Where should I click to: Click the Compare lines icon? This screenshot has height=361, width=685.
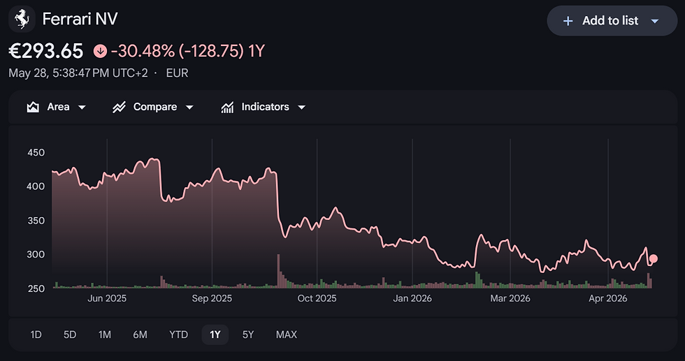click(x=119, y=107)
